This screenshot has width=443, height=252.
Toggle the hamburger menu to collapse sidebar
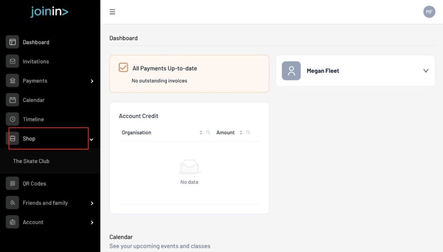[x=112, y=12]
